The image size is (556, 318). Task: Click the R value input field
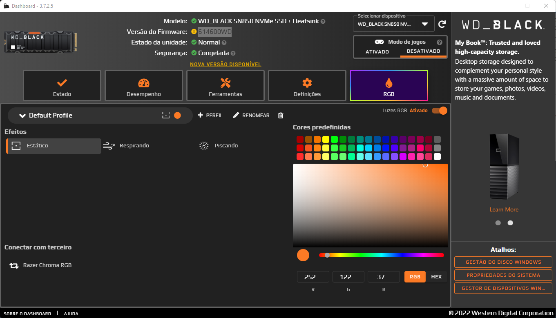click(313, 276)
